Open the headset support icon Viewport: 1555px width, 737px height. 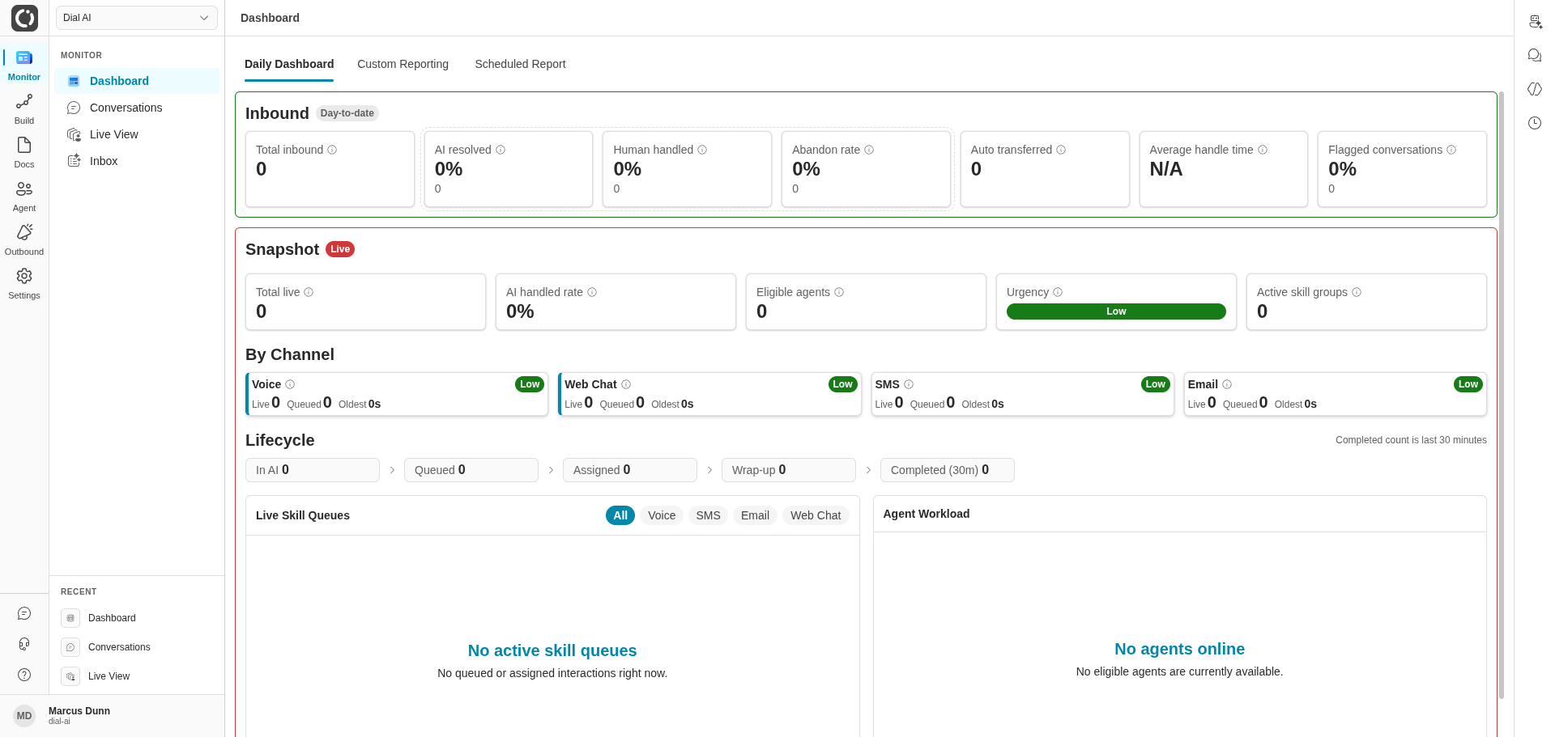click(x=24, y=644)
